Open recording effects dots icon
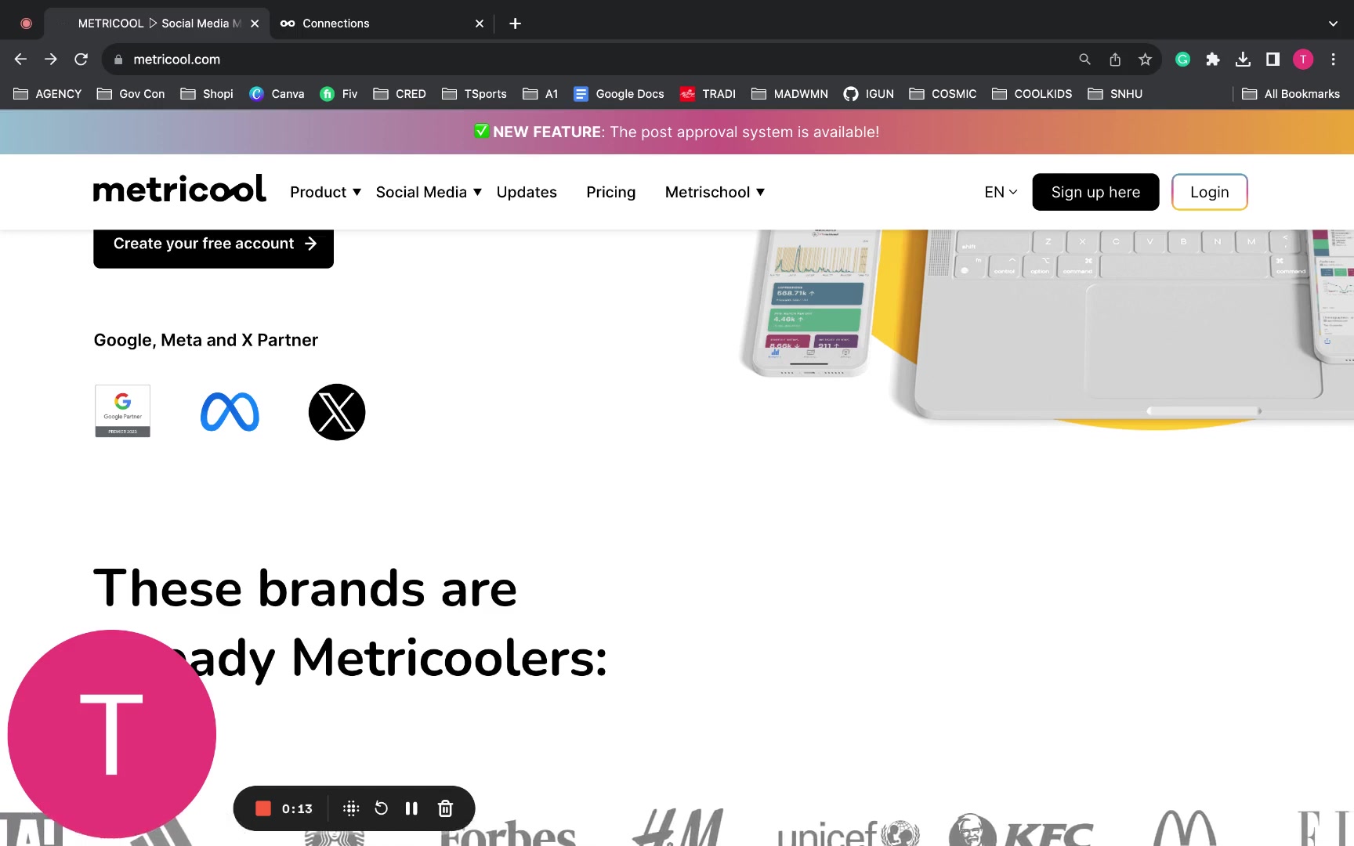This screenshot has width=1354, height=846. [351, 808]
